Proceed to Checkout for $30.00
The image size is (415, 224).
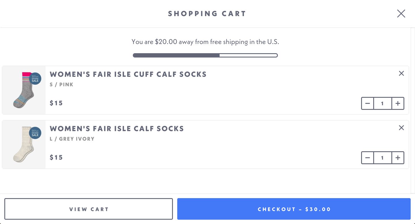click(x=294, y=209)
